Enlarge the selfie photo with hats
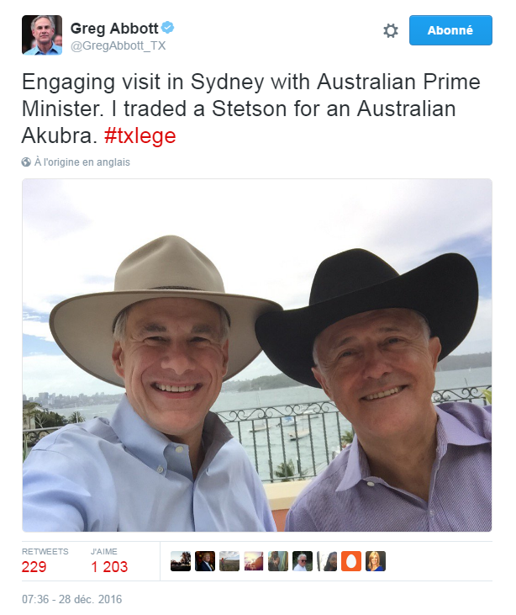This screenshot has height=615, width=516. (257, 354)
